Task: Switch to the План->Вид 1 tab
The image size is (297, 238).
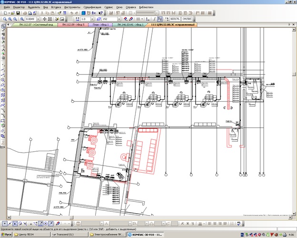Action: [100, 25]
